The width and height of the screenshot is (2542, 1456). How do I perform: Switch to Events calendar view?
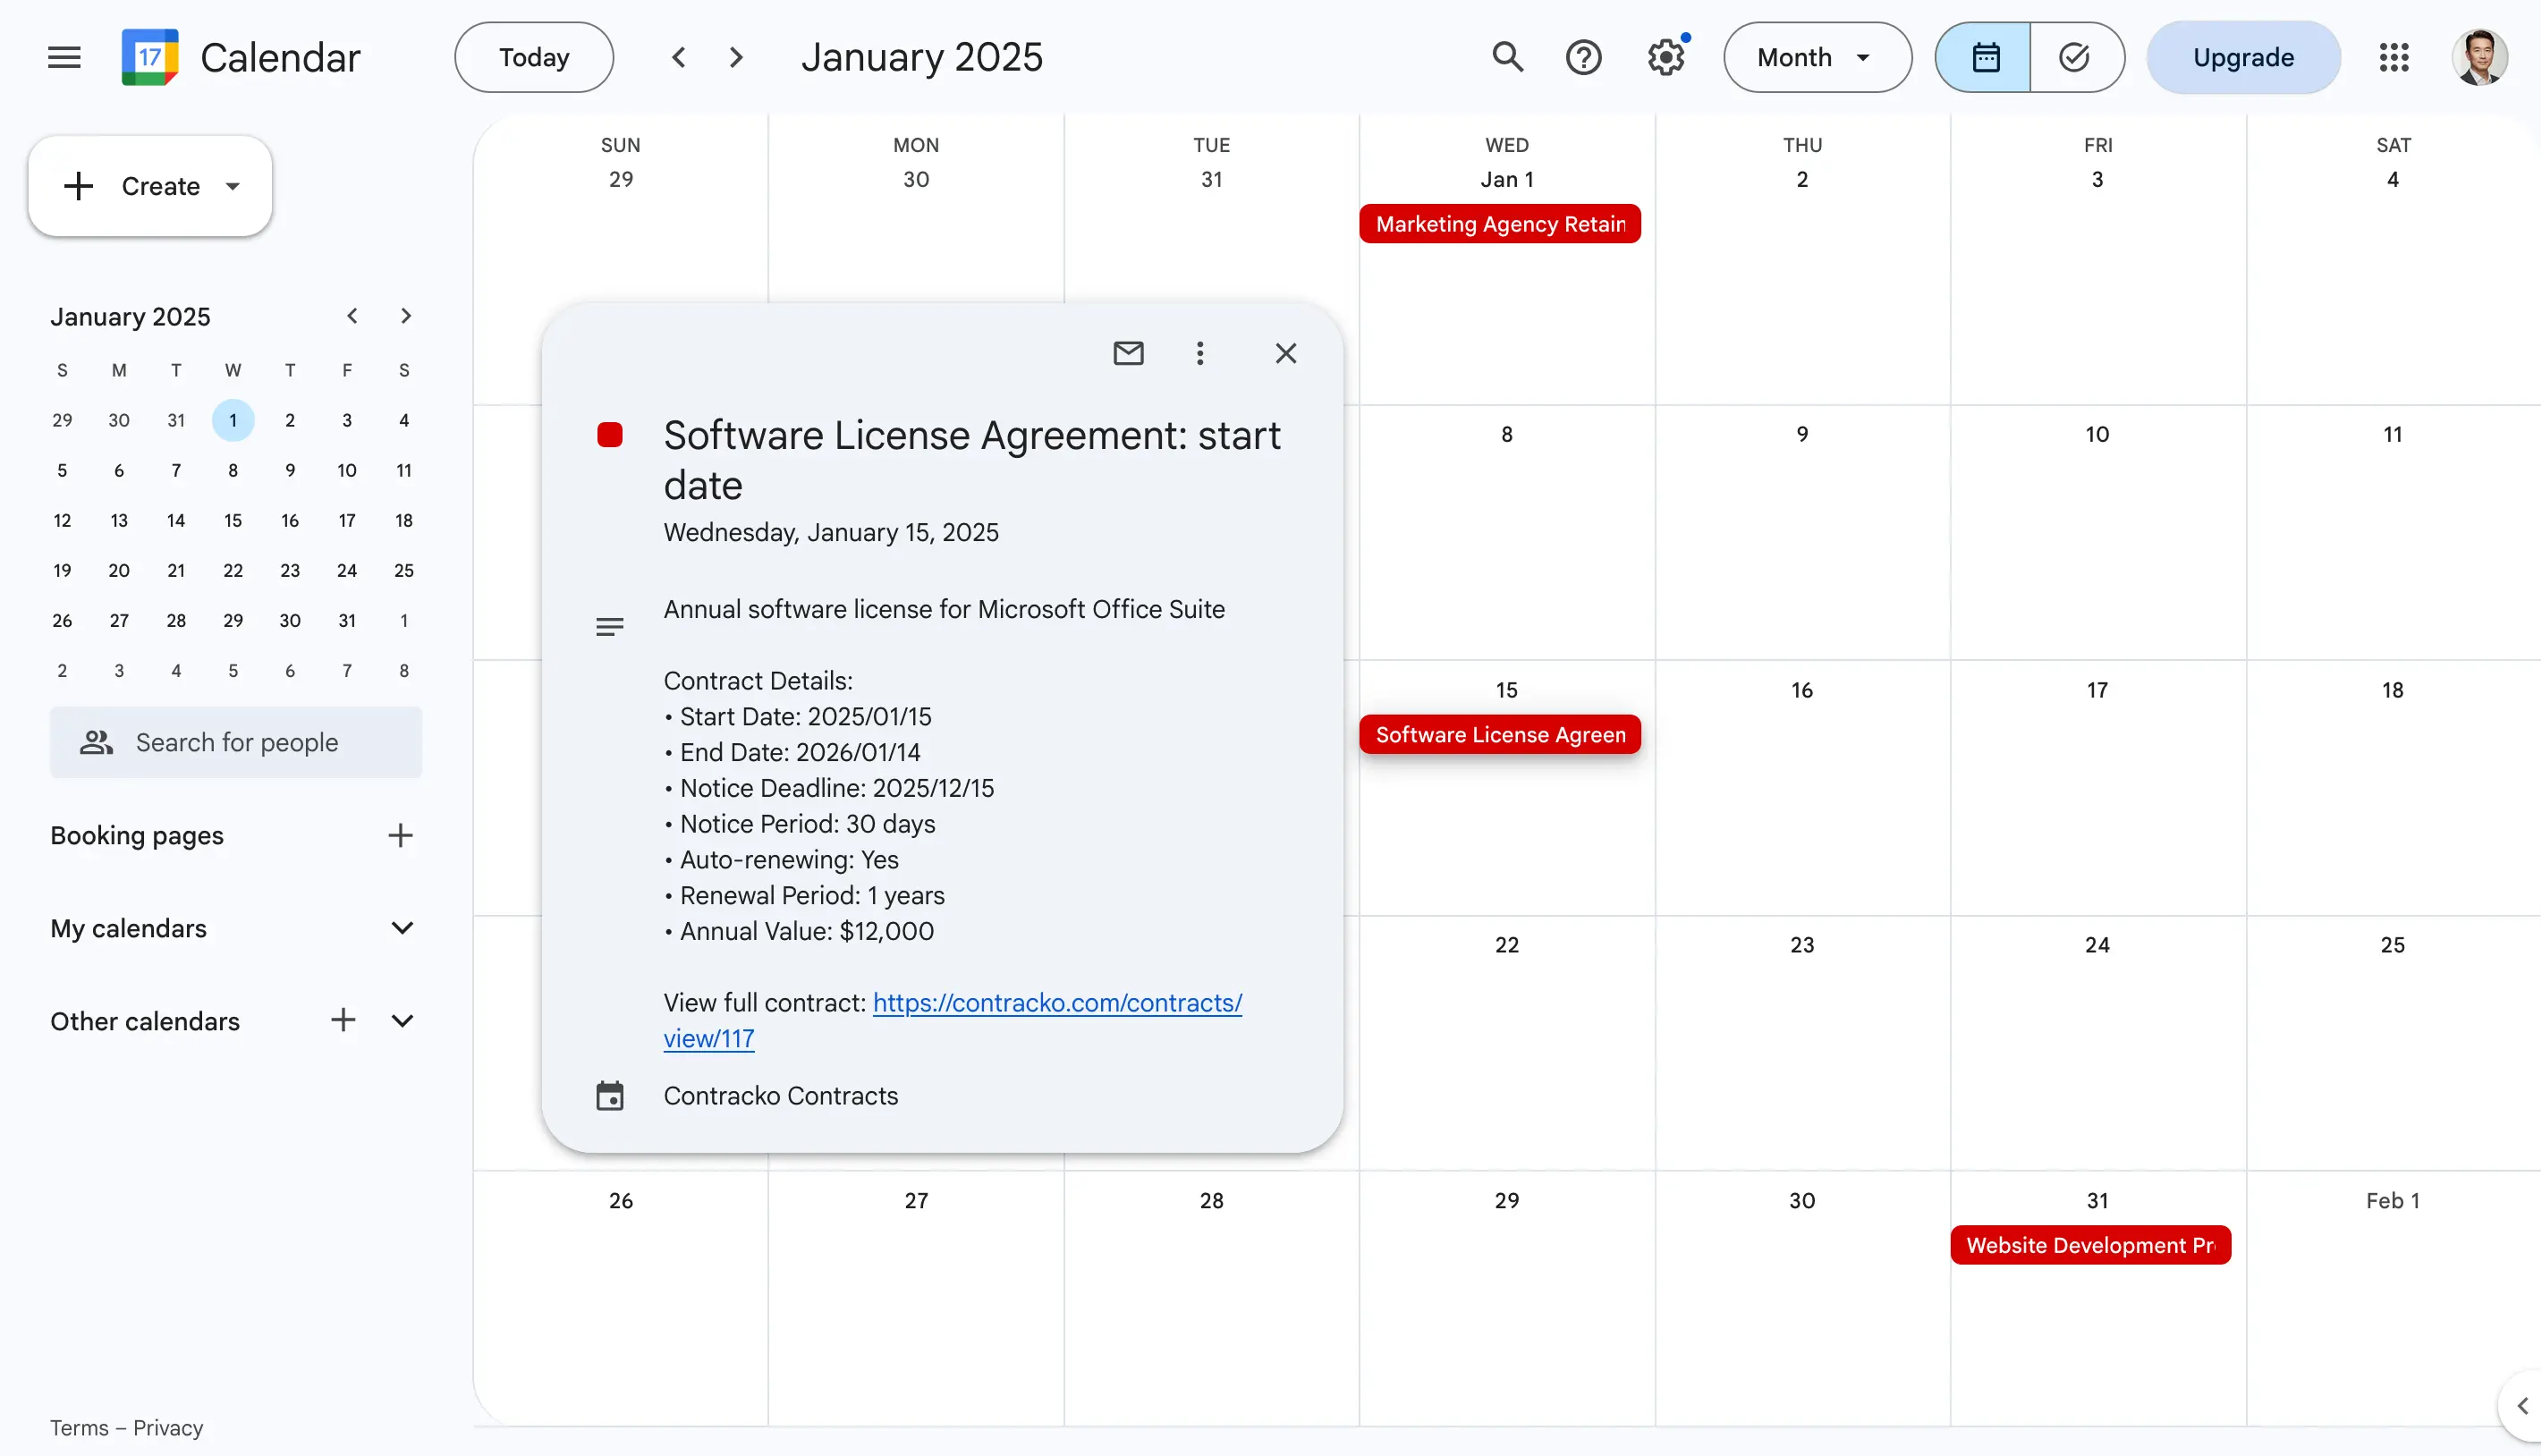(1984, 57)
